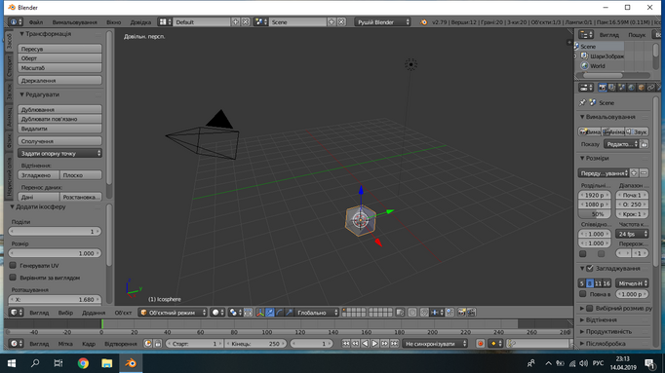
Task: Open the World properties tab icon
Action: tap(632, 88)
